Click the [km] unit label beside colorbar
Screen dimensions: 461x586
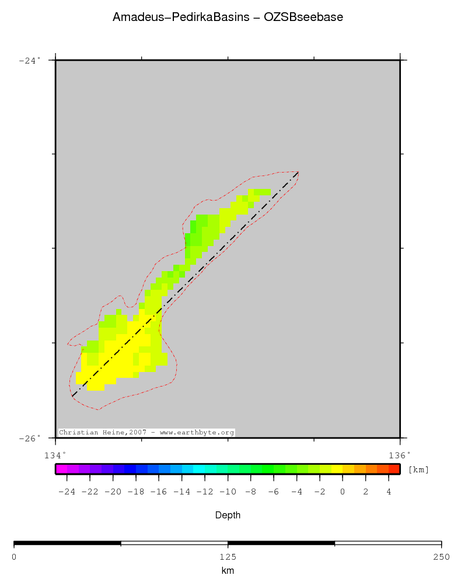click(x=418, y=470)
